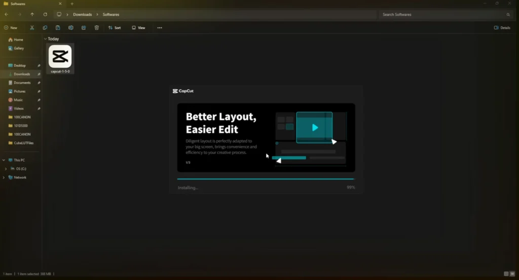Paste using the clipboard toolbar icon

point(58,28)
